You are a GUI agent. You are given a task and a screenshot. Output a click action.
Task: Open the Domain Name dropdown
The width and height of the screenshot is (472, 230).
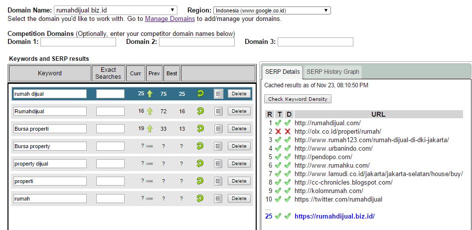pyautogui.click(x=115, y=10)
